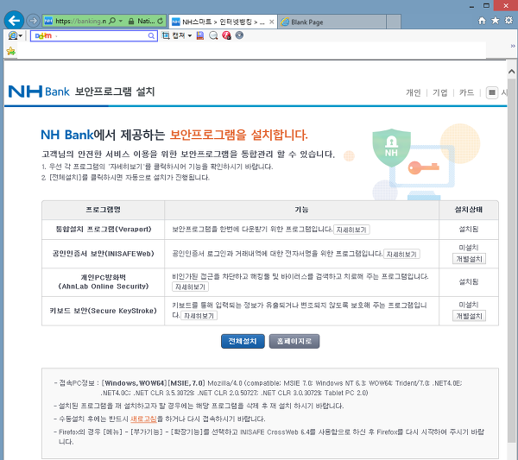Click 공인인증서 보안(INISAFEWeb) cell
The width and height of the screenshot is (518, 460).
104,254
